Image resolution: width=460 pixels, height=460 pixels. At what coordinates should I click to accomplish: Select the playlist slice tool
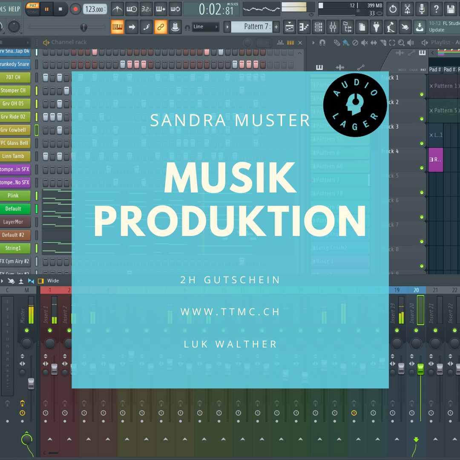click(383, 43)
